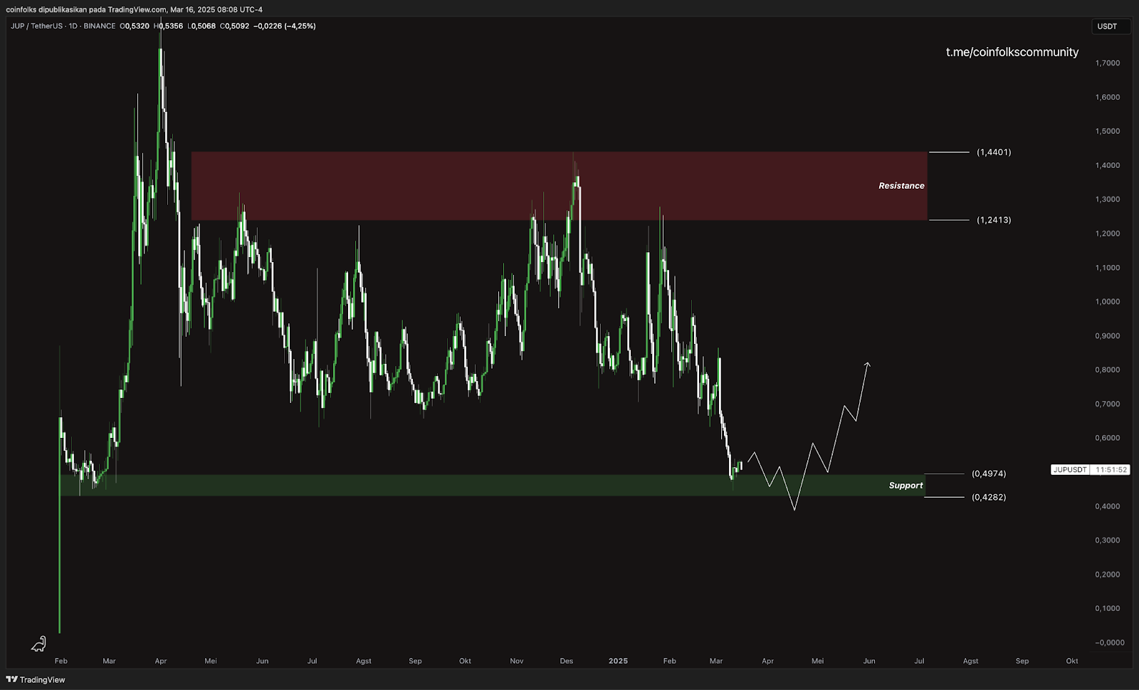Click the 11:51:52 bar countdown timer
The image size is (1139, 690).
[x=1111, y=470]
